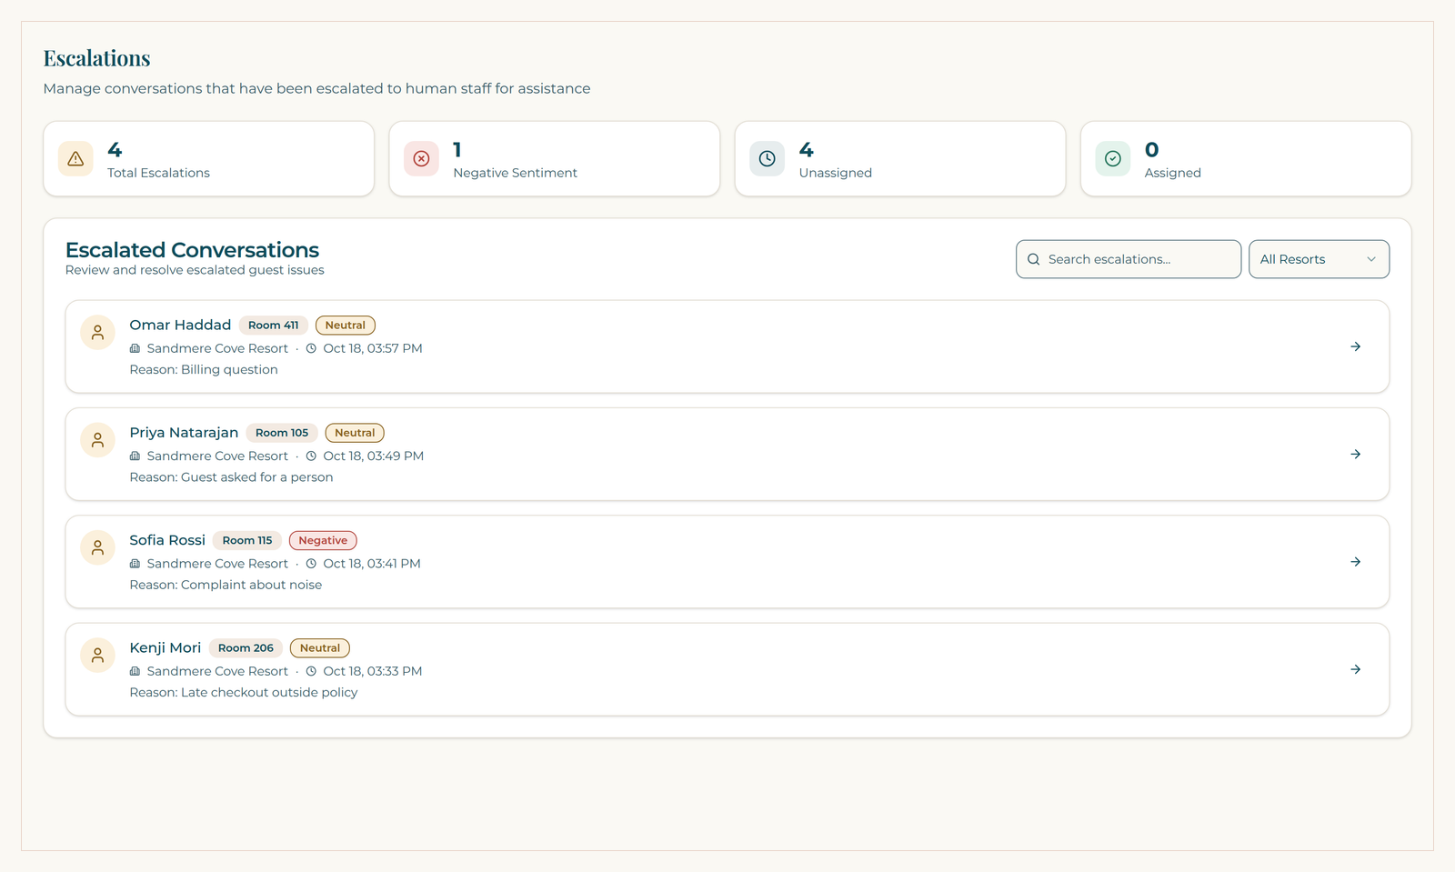Click the Escalations page title
This screenshot has height=872, width=1455.
click(x=96, y=58)
